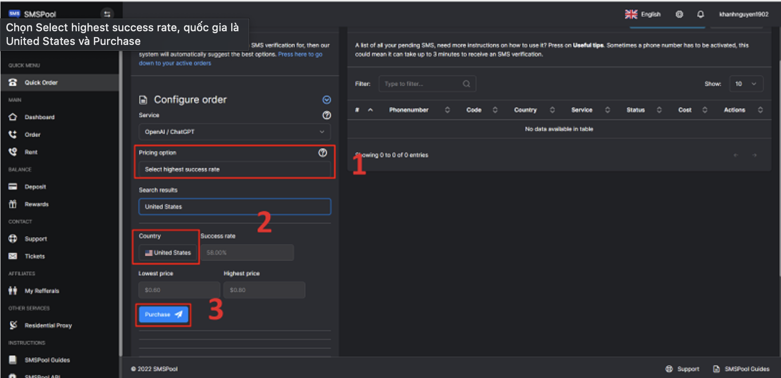781x378 pixels.
Task: Sort table by Phonenumber column
Action: click(x=409, y=110)
